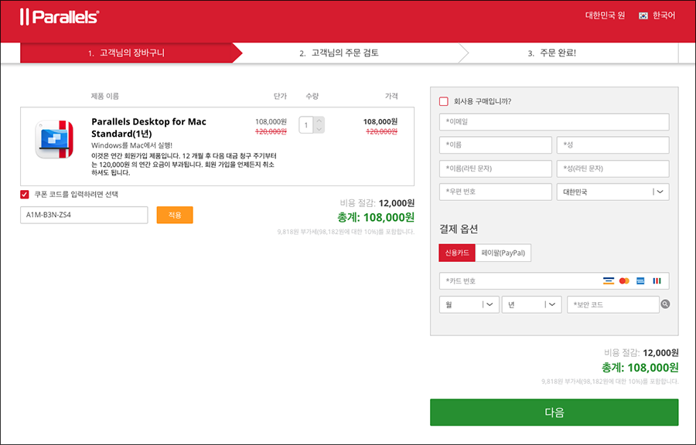The image size is (696, 445).
Task: Click the *성(라틴 문자) input field
Action: click(612, 168)
